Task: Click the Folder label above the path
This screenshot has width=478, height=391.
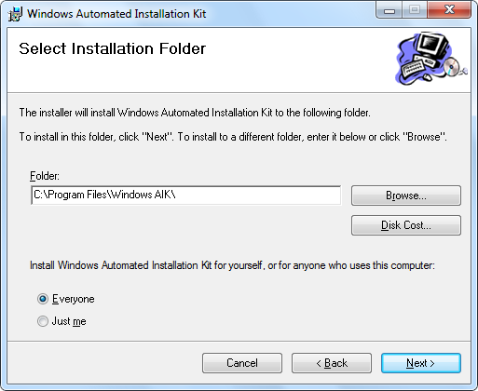Action: pyautogui.click(x=45, y=176)
